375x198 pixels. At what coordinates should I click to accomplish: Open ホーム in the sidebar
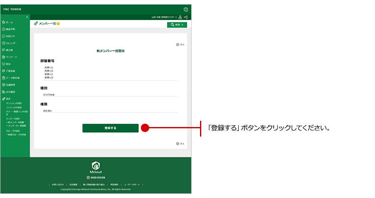[9, 22]
